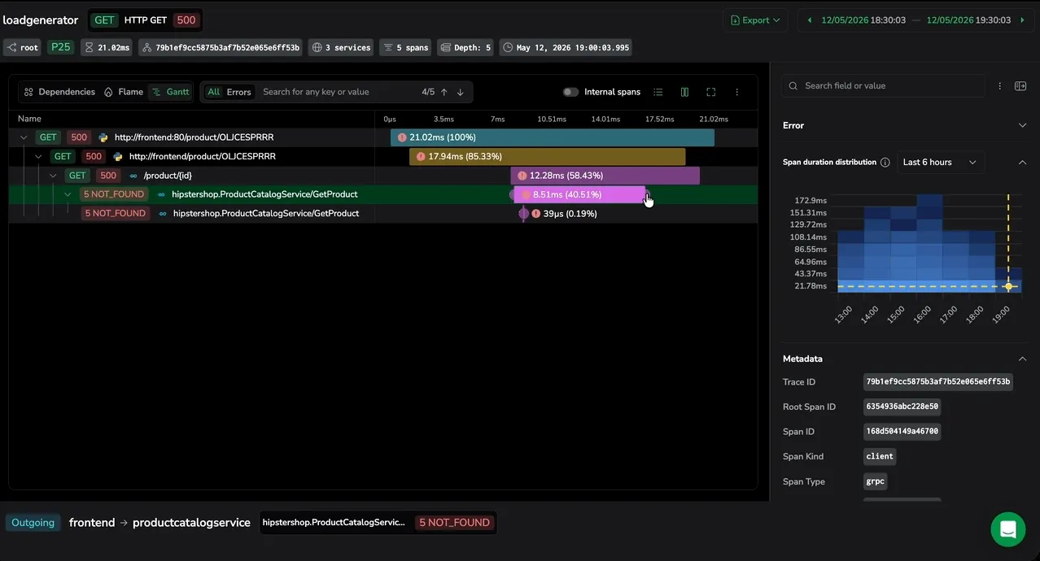Collapse the Metadata section
Viewport: 1040px width, 561px height.
pos(1023,359)
